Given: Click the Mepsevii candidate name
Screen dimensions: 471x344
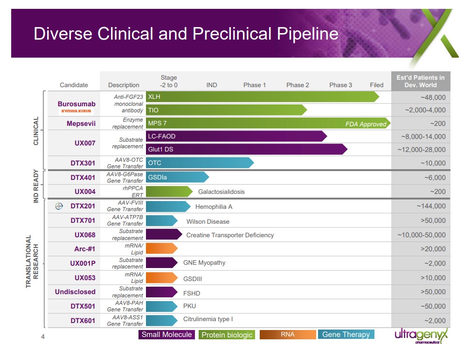Looking at the screenshot, I should (x=76, y=124).
